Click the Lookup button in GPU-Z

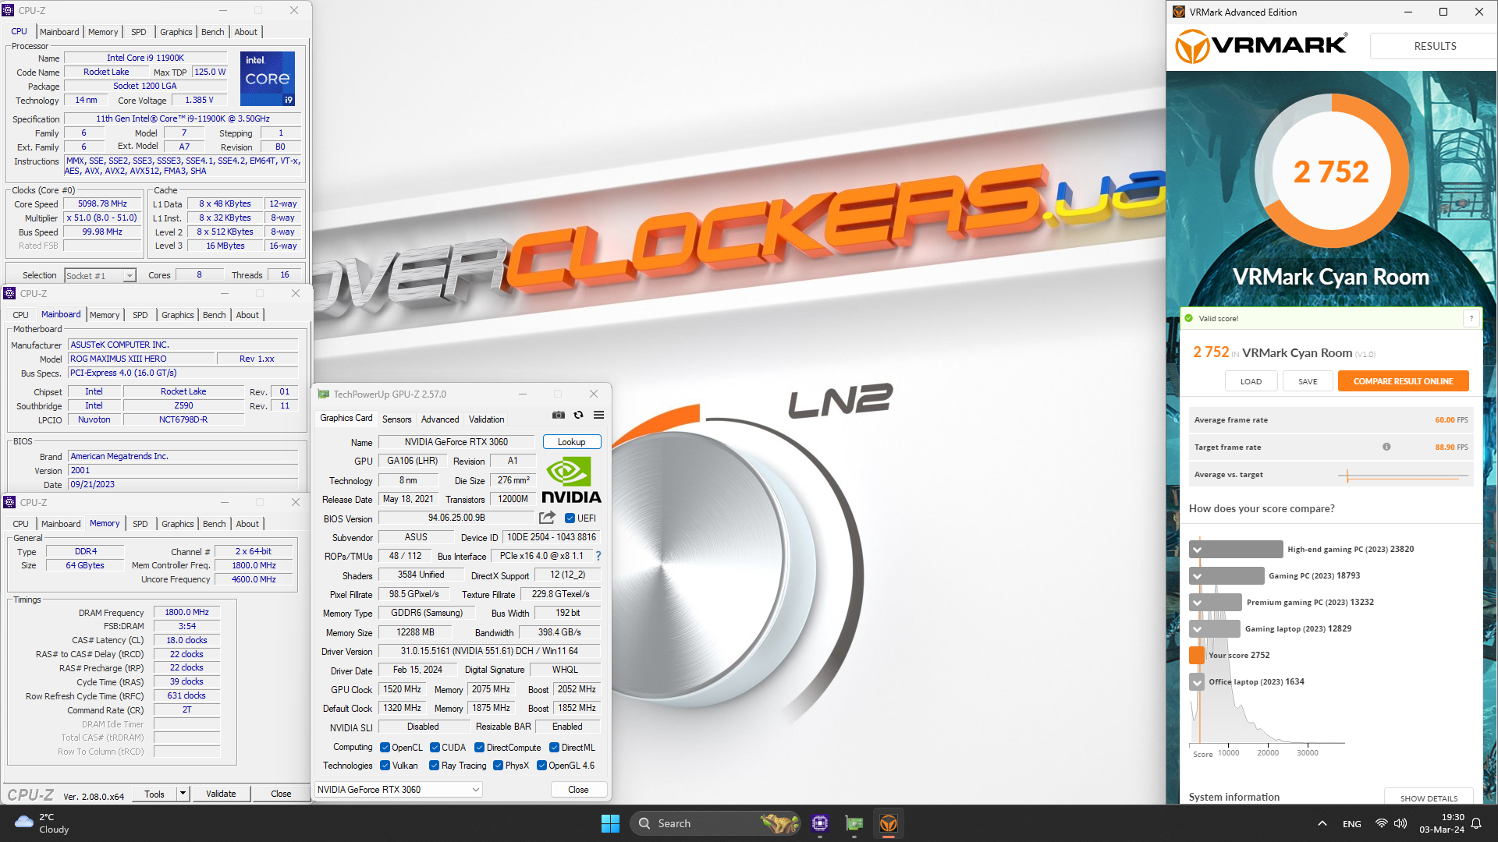coord(571,442)
